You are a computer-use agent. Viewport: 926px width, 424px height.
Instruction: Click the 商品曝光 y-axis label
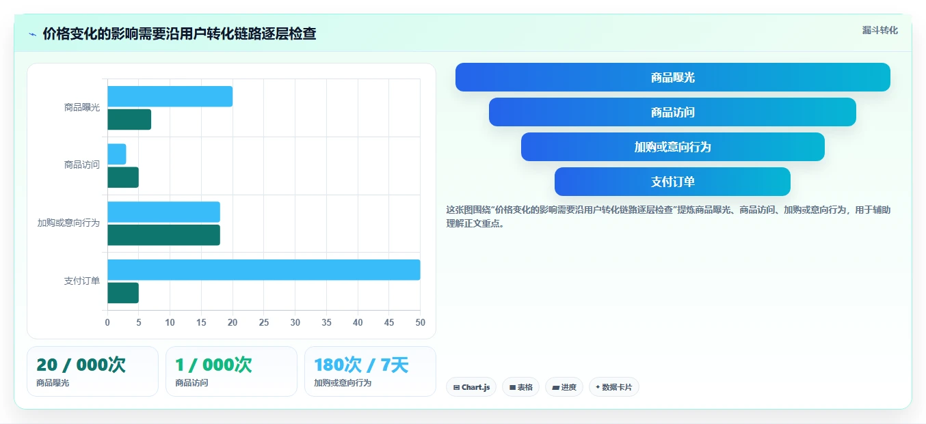(x=82, y=108)
